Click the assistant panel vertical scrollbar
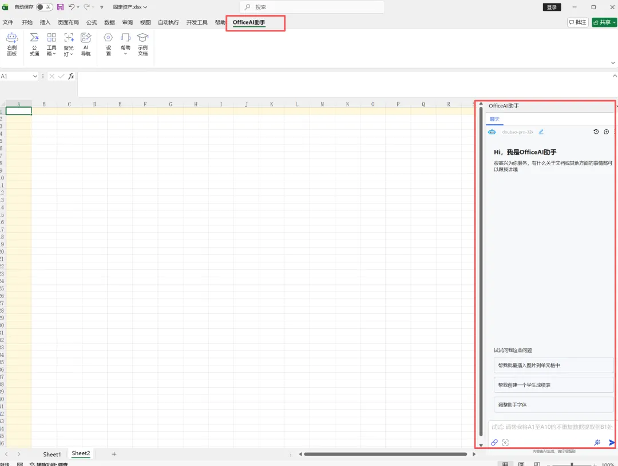The image size is (618, 466). [x=481, y=272]
